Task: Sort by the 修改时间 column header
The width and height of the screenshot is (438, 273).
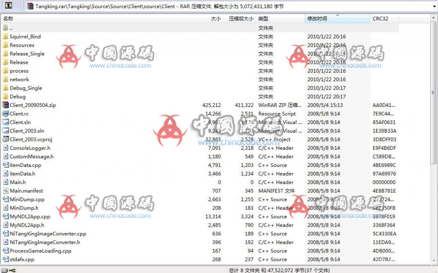Action: click(337, 19)
